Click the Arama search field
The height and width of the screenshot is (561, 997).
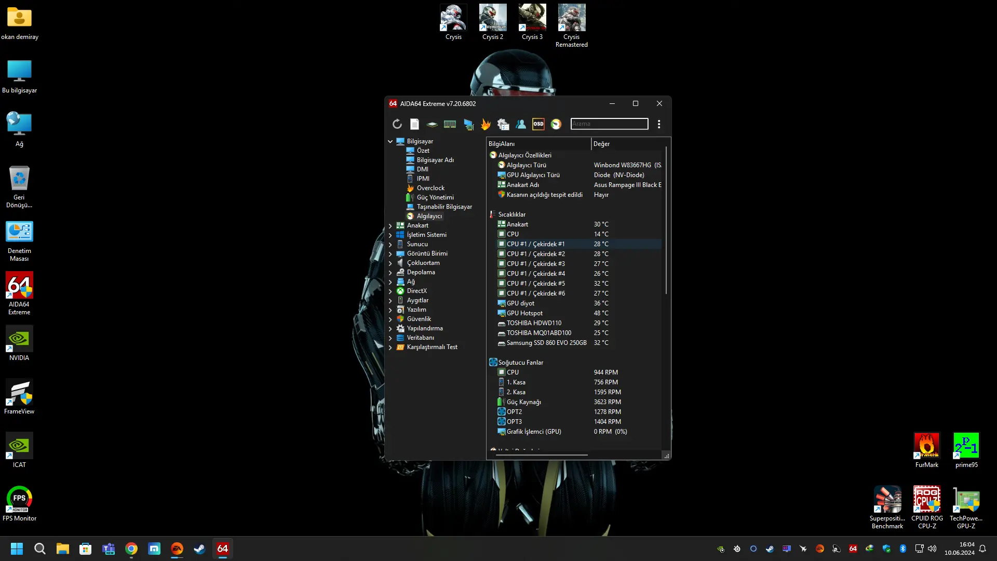coord(609,124)
